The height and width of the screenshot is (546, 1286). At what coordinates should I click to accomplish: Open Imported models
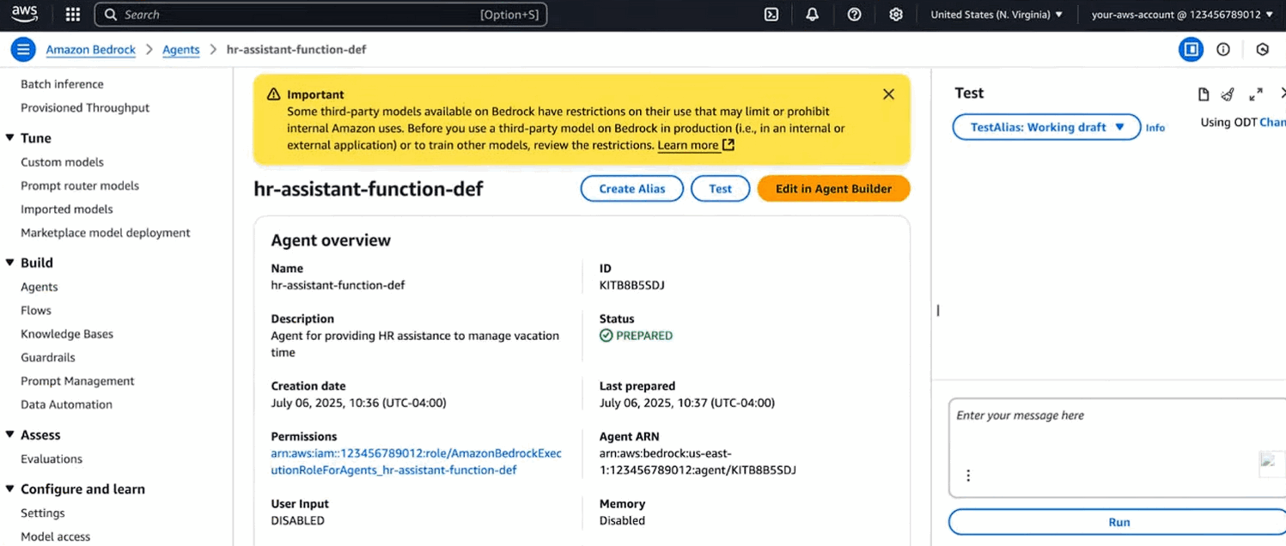click(67, 209)
